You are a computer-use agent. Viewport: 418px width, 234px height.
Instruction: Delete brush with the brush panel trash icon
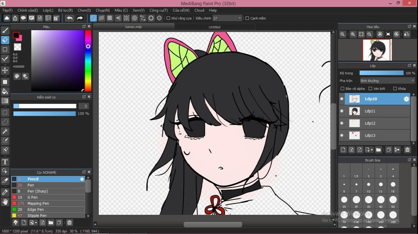pyautogui.click(x=69, y=223)
